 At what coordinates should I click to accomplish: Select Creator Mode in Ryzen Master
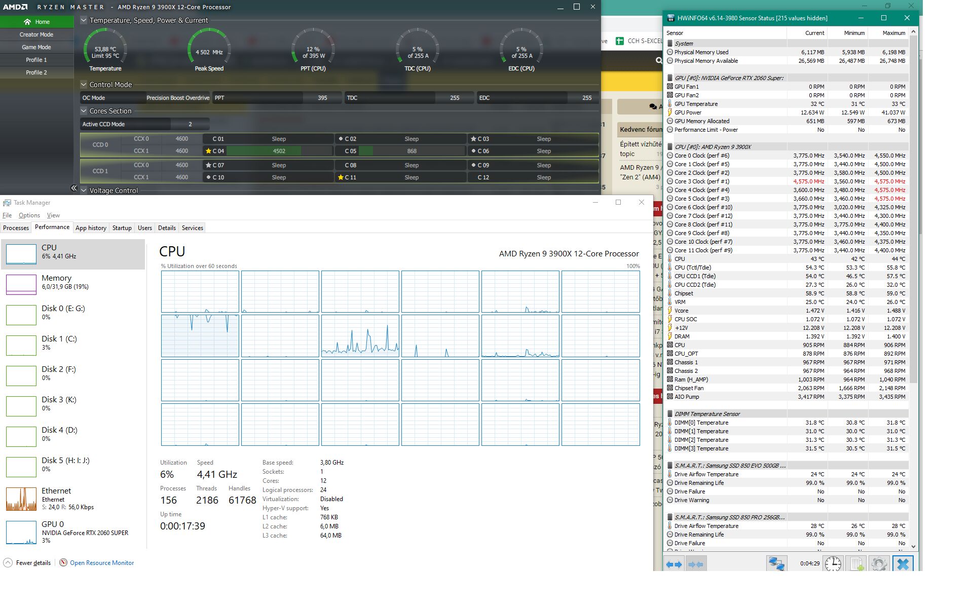coord(36,34)
